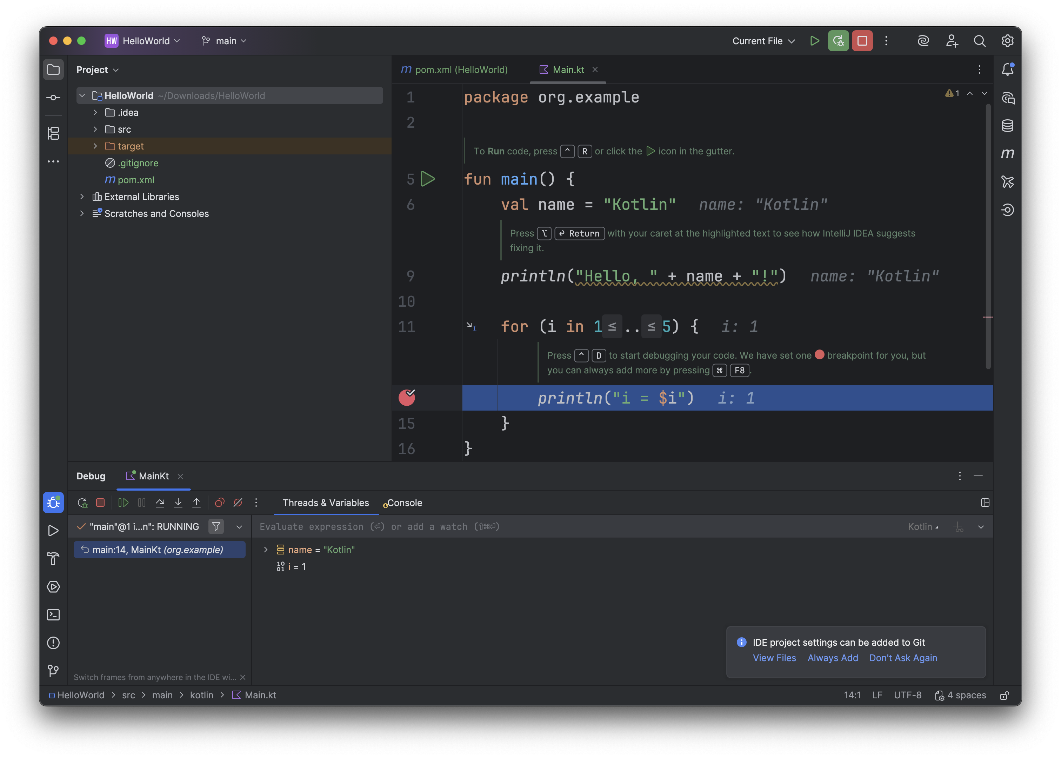Stop the debug session
The image size is (1061, 758).
tap(100, 503)
